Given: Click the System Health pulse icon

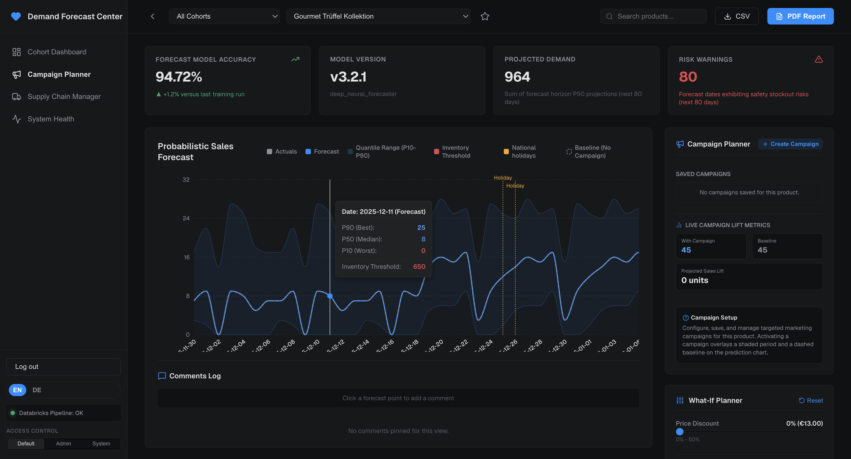Looking at the screenshot, I should [17, 119].
